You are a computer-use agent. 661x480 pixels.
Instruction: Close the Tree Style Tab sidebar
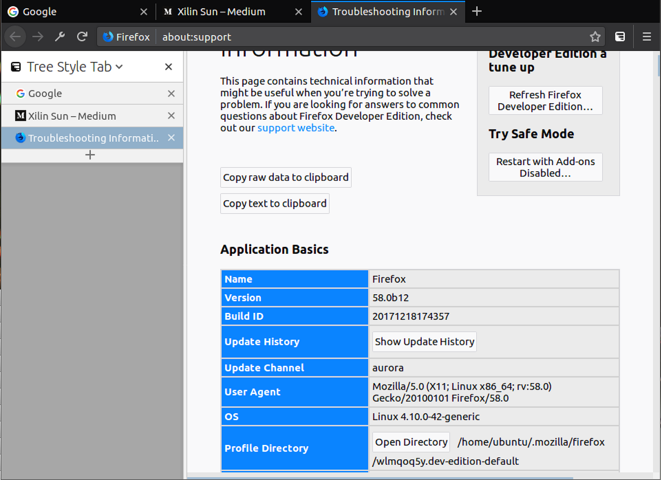click(x=169, y=67)
